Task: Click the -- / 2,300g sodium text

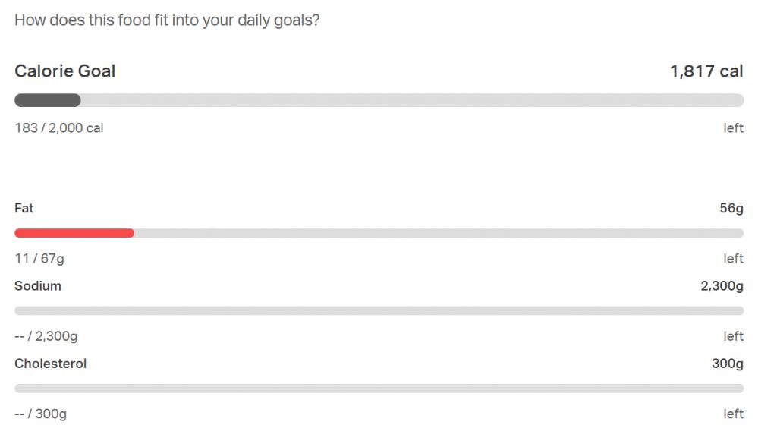Action: coord(46,336)
